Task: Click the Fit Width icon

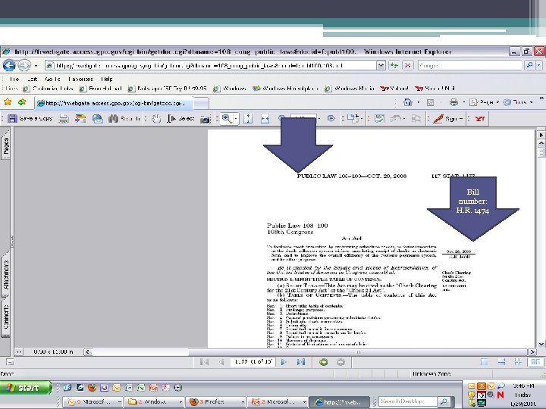Action: [x=265, y=119]
